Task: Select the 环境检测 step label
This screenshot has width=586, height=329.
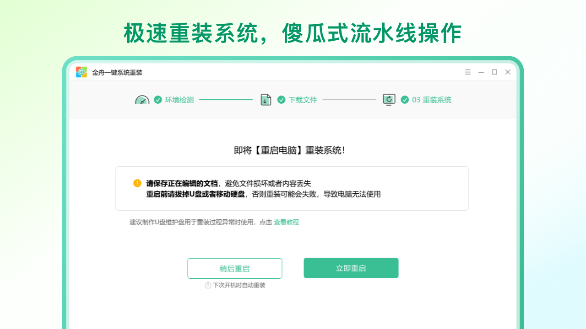Action: (180, 100)
